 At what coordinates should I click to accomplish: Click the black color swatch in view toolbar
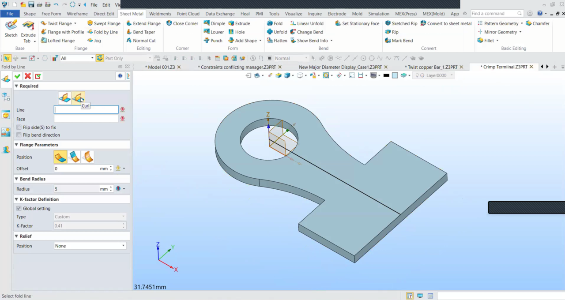(386, 75)
